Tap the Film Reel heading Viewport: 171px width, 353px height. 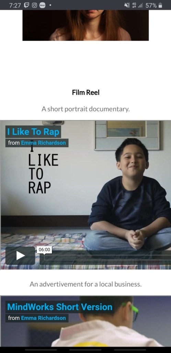(x=85, y=92)
